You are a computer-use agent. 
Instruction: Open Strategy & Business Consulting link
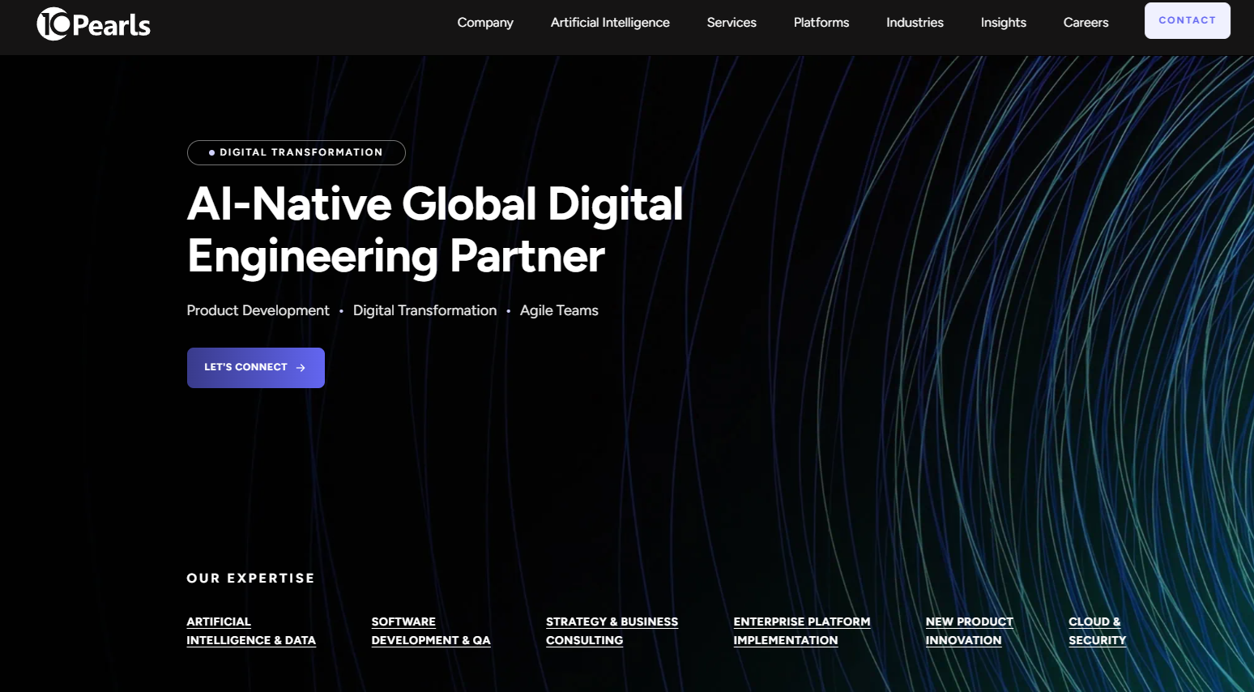coord(612,631)
